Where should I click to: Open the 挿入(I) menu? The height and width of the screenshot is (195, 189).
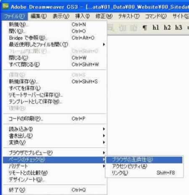click(82, 16)
